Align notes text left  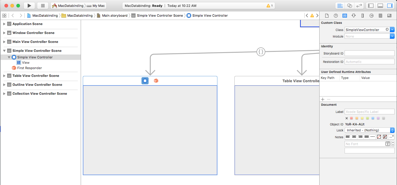[348, 137]
